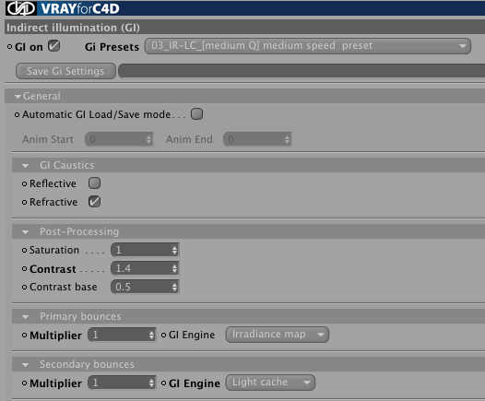
Task: Collapse the Primary bounces section
Action: click(x=26, y=317)
